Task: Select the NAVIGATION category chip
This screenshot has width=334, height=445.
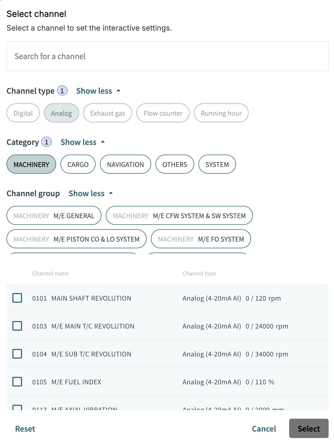Action: 125,164
